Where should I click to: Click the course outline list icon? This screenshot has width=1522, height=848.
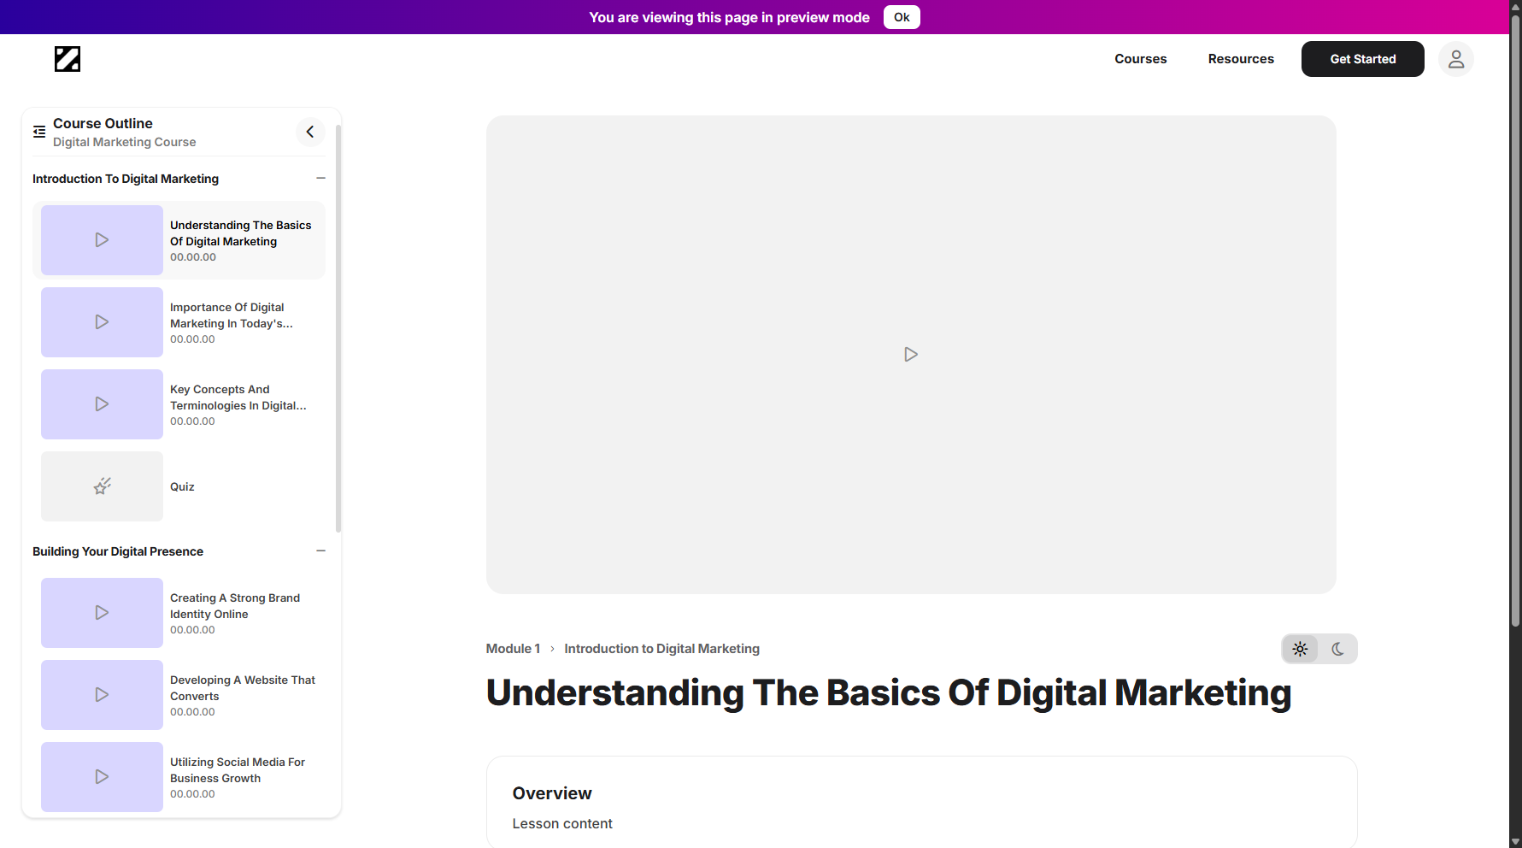[x=39, y=132]
